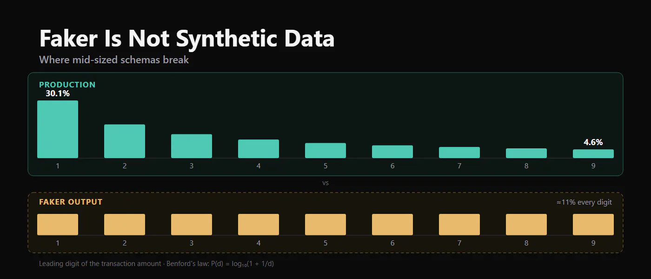Click the '30.1%' value label
The height and width of the screenshot is (279, 651).
pos(58,93)
